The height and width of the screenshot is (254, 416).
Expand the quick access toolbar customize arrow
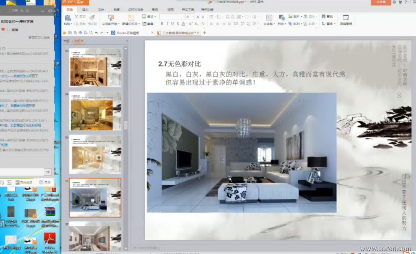(107, 33)
